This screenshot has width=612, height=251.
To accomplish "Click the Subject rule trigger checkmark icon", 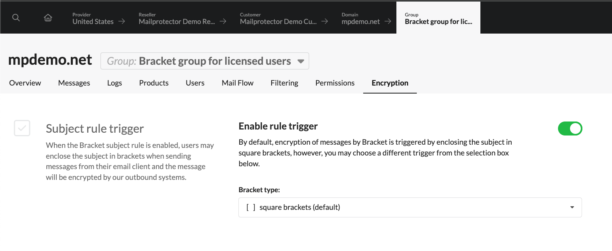I will point(22,128).
